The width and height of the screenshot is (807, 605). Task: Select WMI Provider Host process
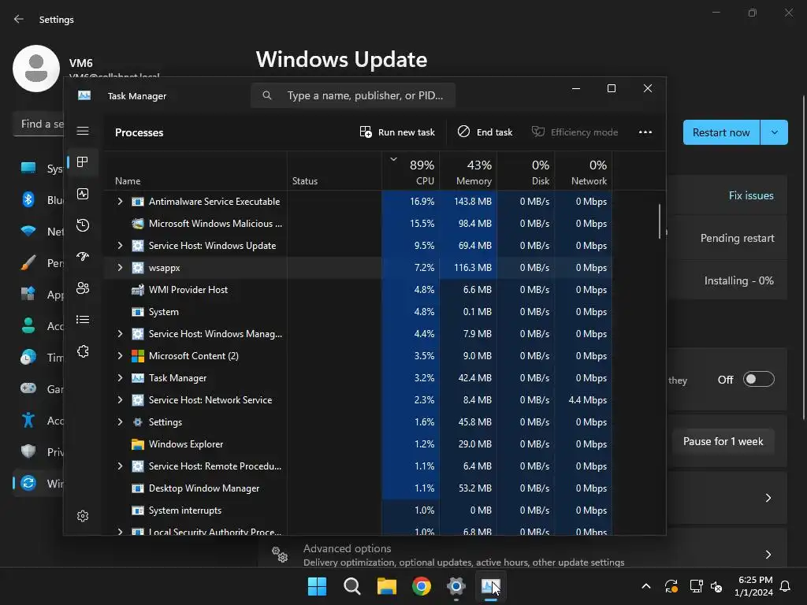click(x=358, y=290)
